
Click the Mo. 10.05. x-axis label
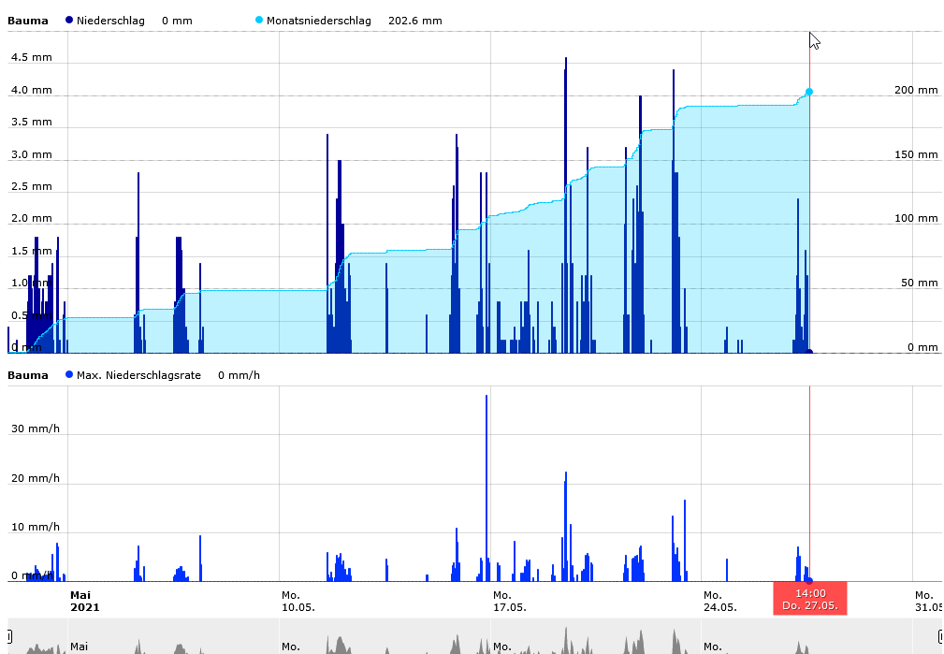(298, 601)
